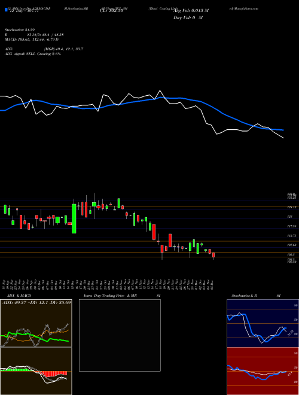Screen dimensions: 299x395
Task: Click the Stochastics & RSI panel title
Action: click(256, 296)
